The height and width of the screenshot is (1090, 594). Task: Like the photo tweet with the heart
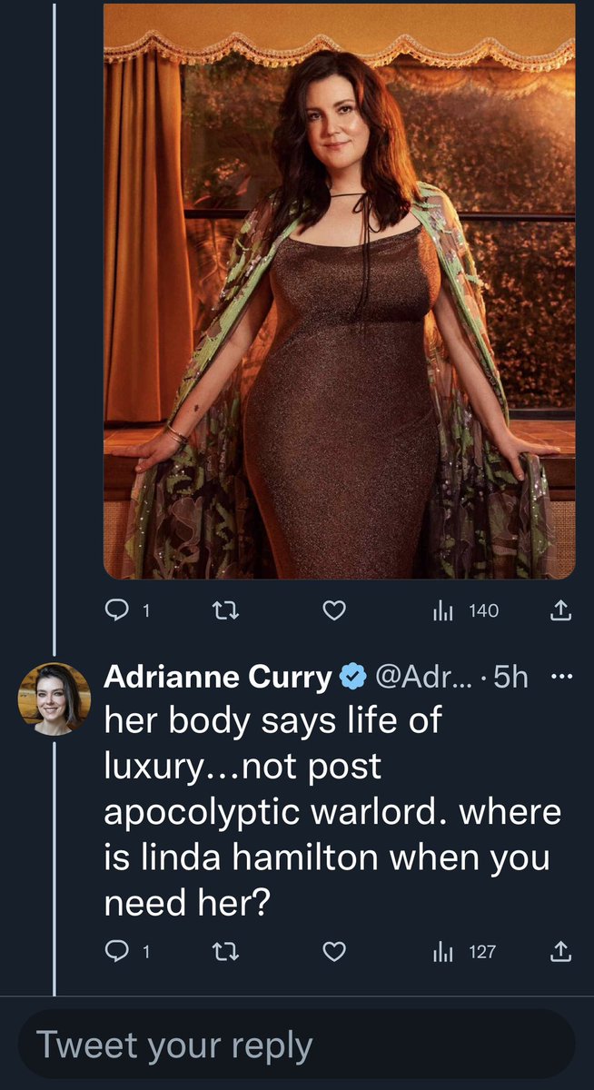pos(334,611)
